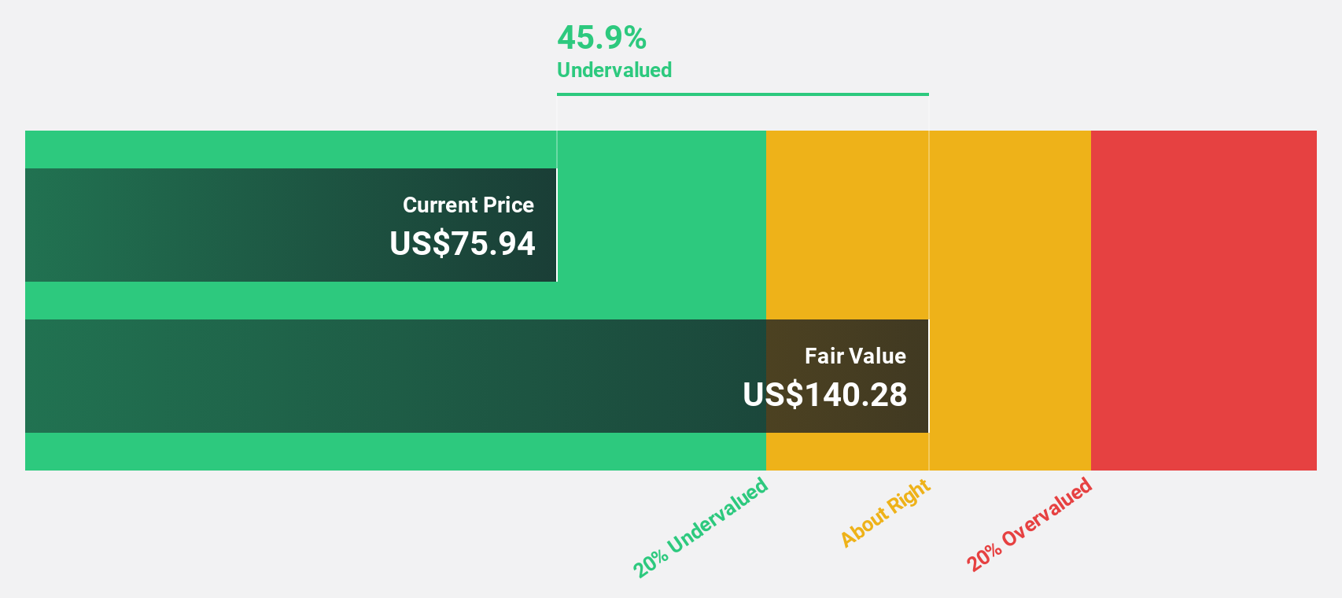Click the 20% Overvalued axis label
The width and height of the screenshot is (1342, 598).
tap(1029, 525)
